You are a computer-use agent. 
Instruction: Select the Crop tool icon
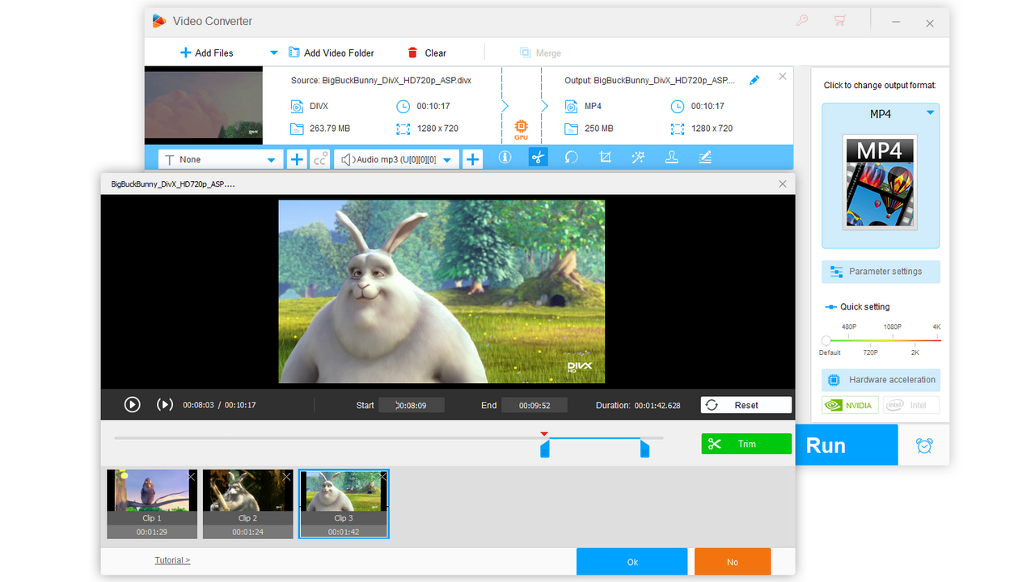(x=605, y=158)
